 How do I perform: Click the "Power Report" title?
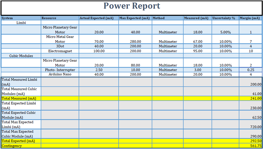(132, 6)
